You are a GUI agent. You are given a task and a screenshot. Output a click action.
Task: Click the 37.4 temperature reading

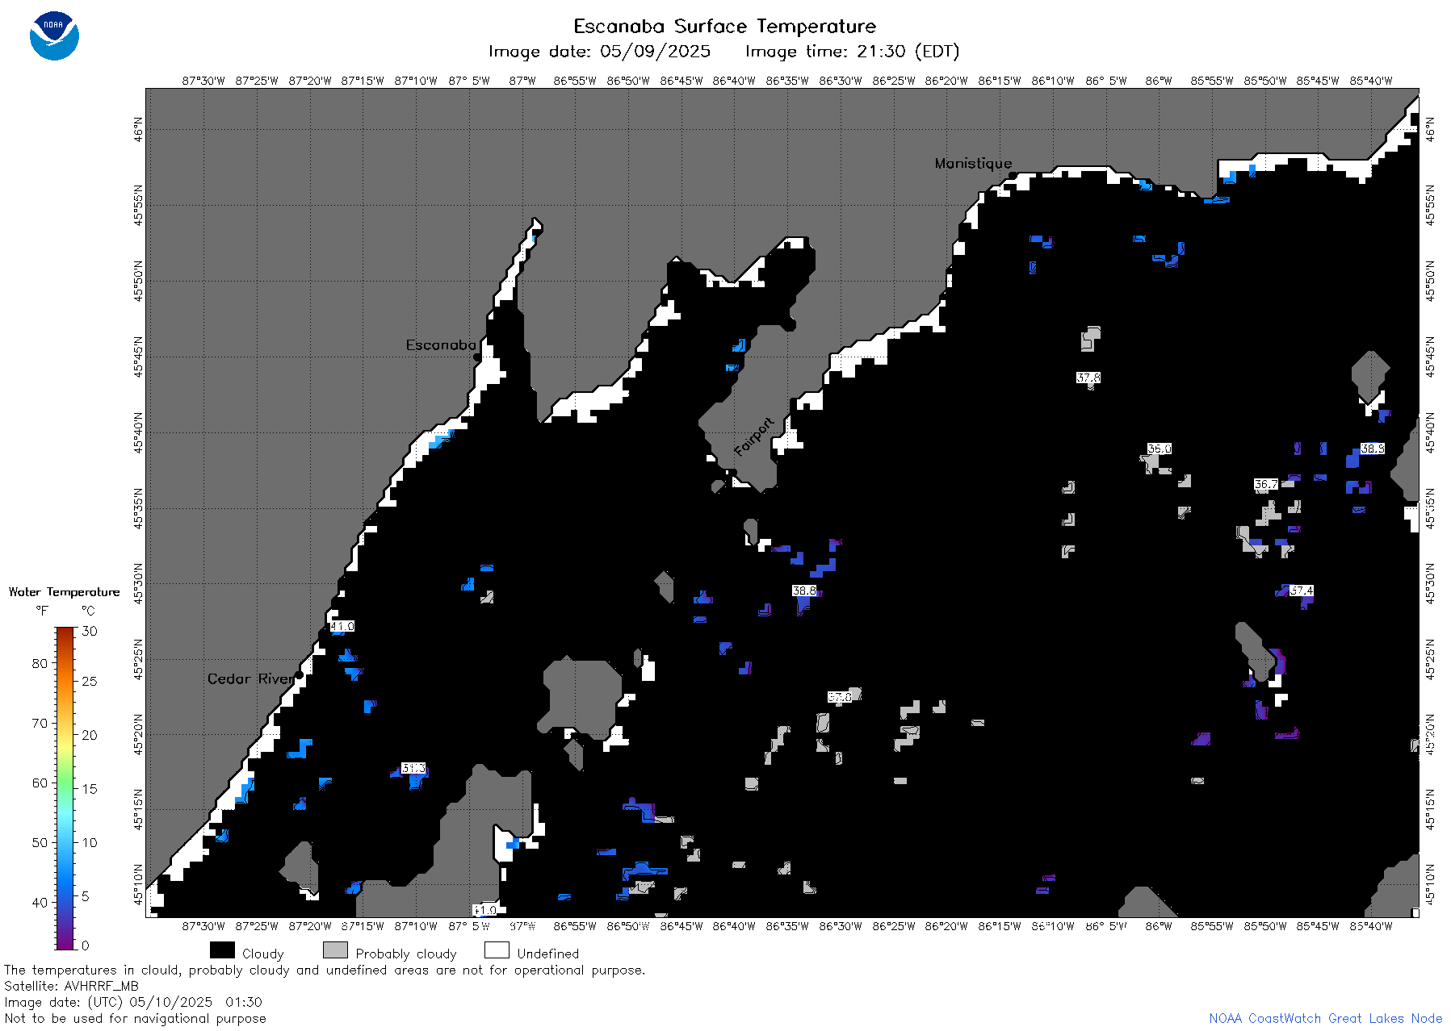tap(1301, 591)
